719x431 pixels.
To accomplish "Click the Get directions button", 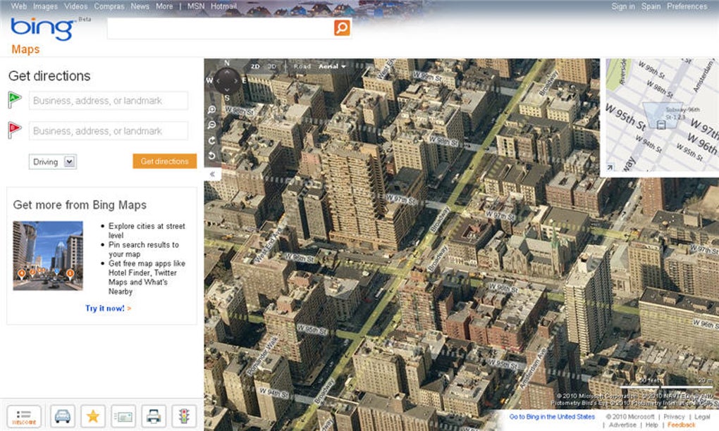I will point(165,161).
